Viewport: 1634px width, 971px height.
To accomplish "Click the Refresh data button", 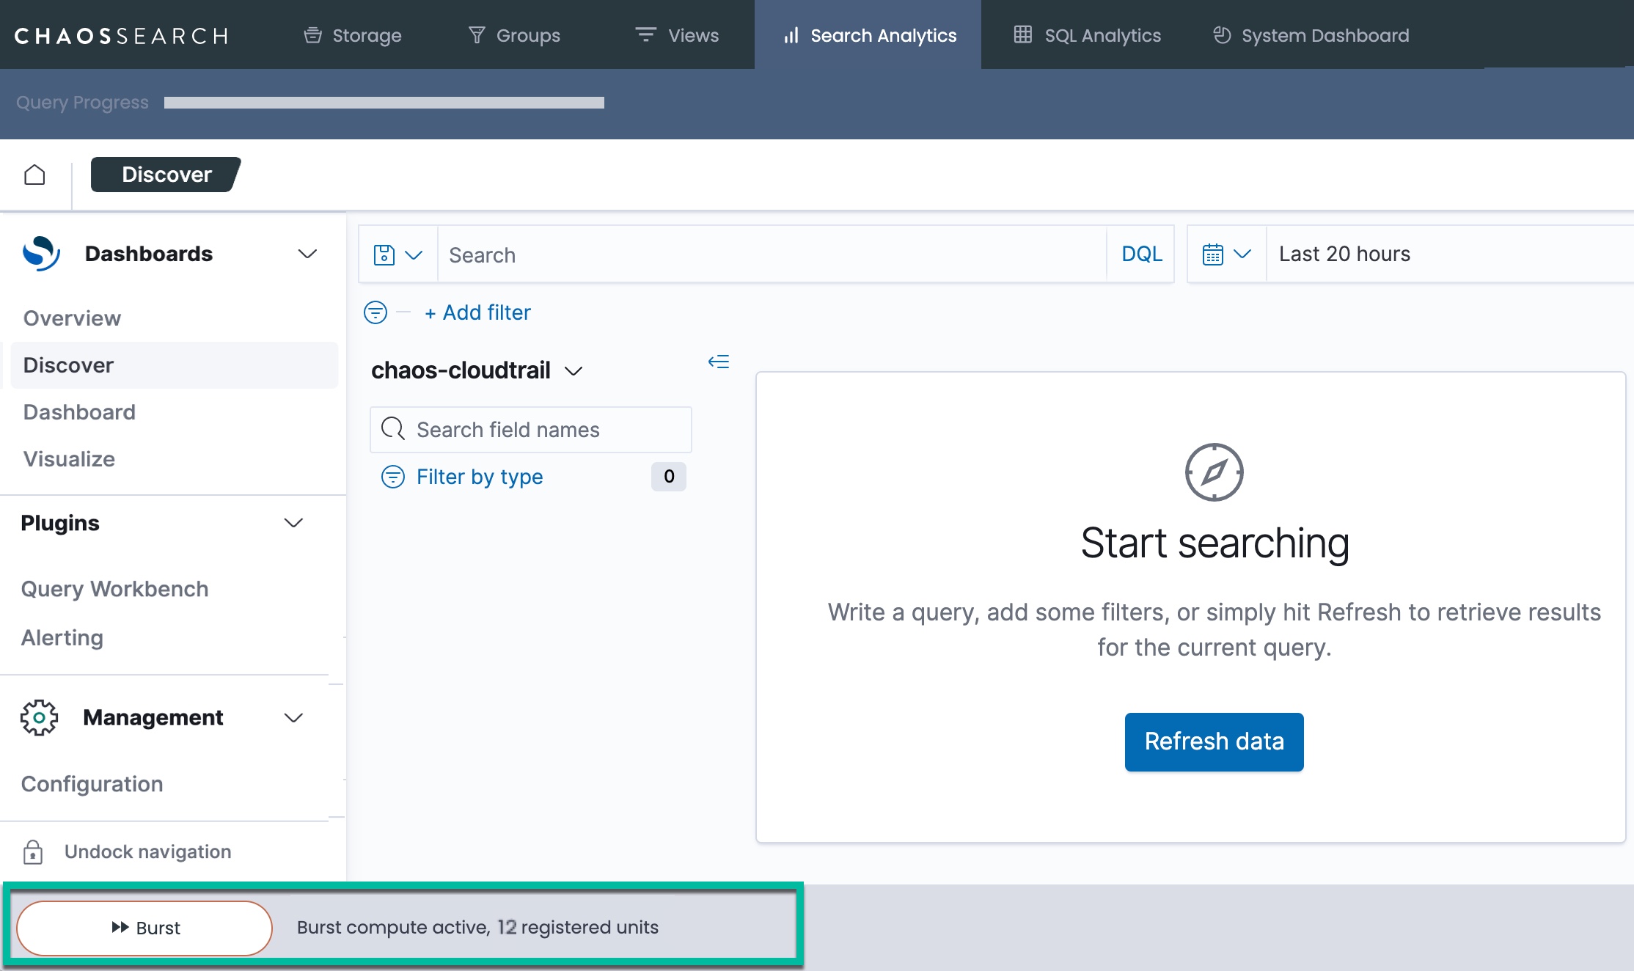I will [1214, 741].
